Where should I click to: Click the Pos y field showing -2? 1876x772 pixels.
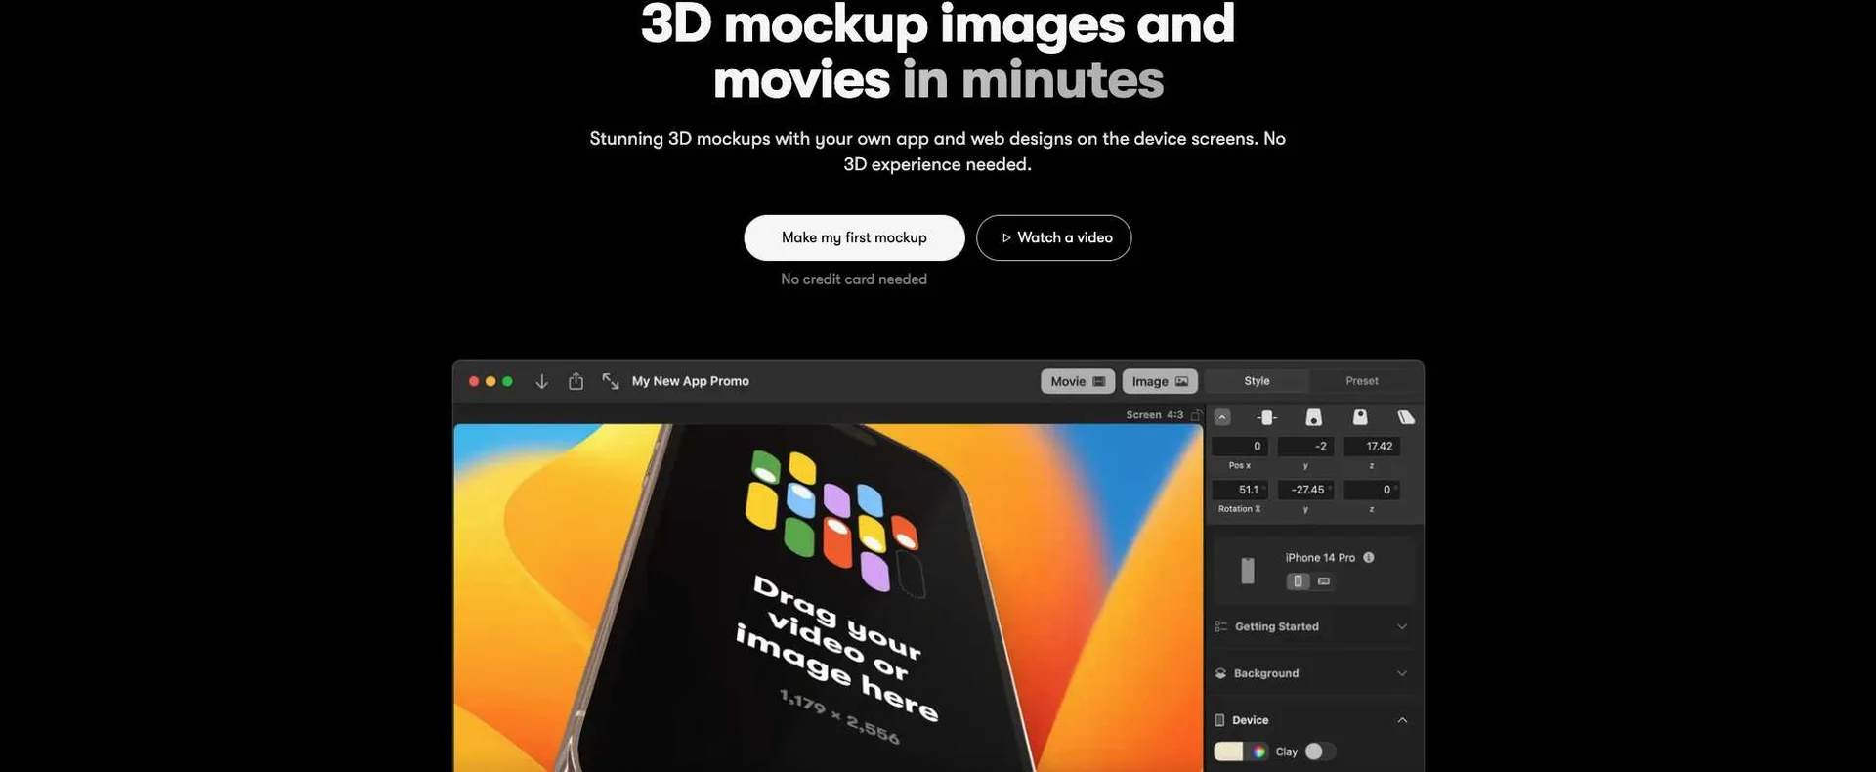tap(1305, 447)
